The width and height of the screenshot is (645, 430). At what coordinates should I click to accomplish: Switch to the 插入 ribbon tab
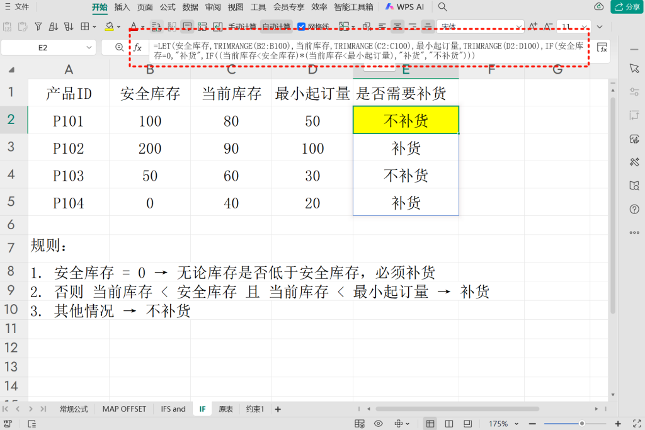122,7
